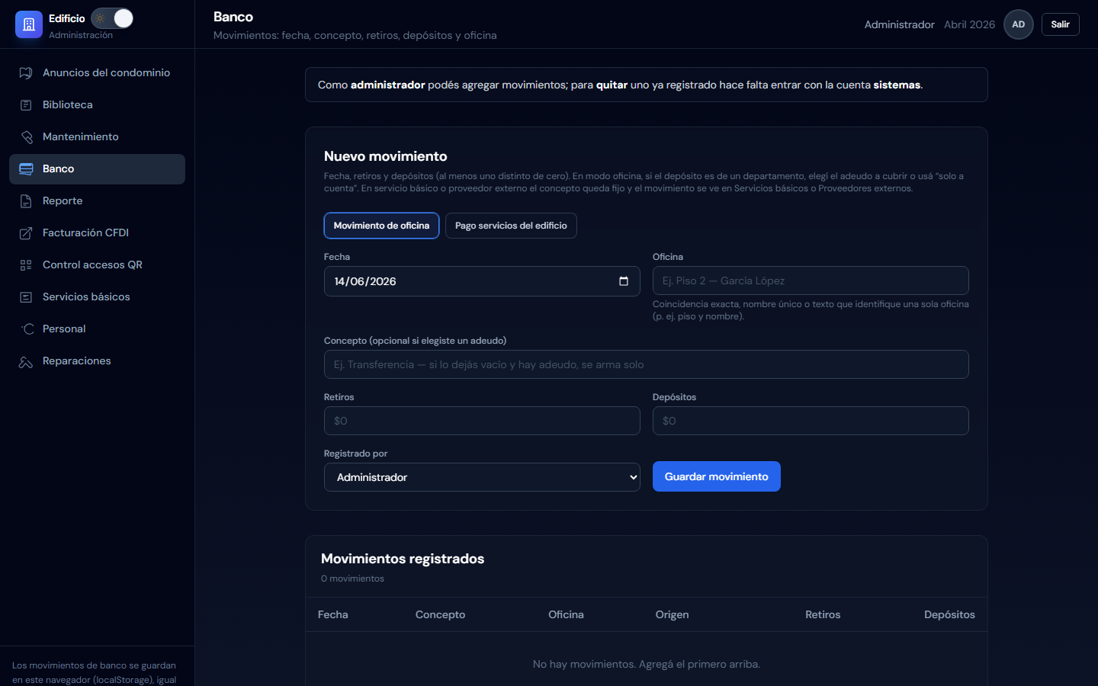Select Reporte from the sidebar

(x=97, y=201)
